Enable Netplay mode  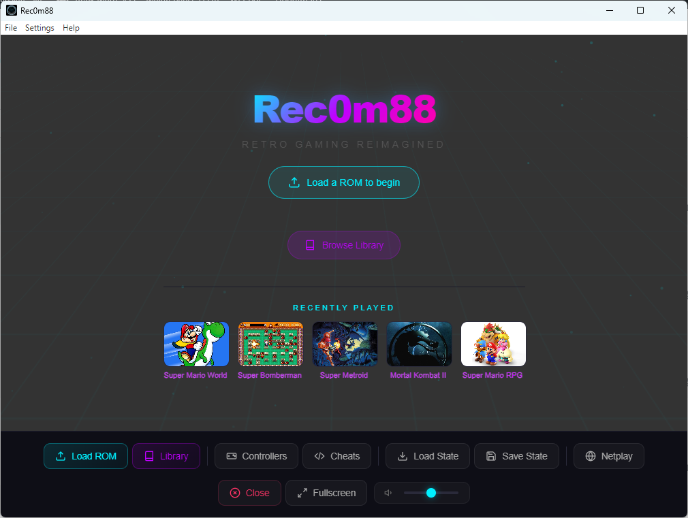coord(608,456)
